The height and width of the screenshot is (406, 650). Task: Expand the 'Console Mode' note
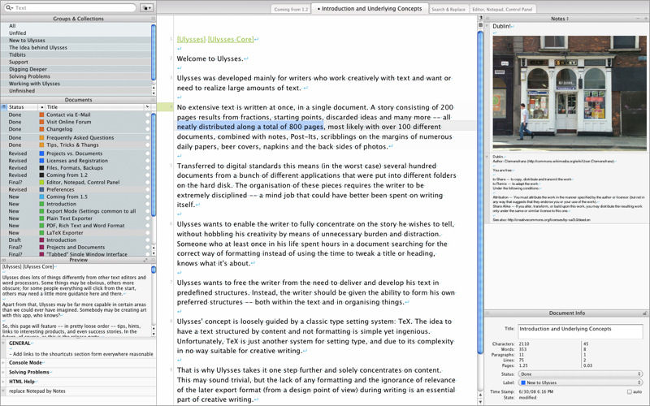pyautogui.click(x=4, y=362)
